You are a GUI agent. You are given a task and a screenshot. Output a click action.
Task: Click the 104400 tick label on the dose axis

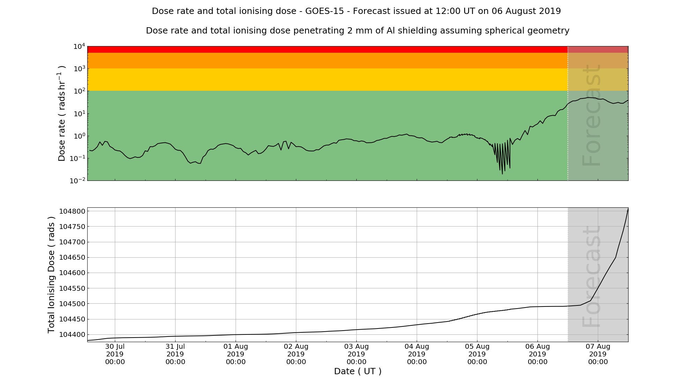(72, 334)
